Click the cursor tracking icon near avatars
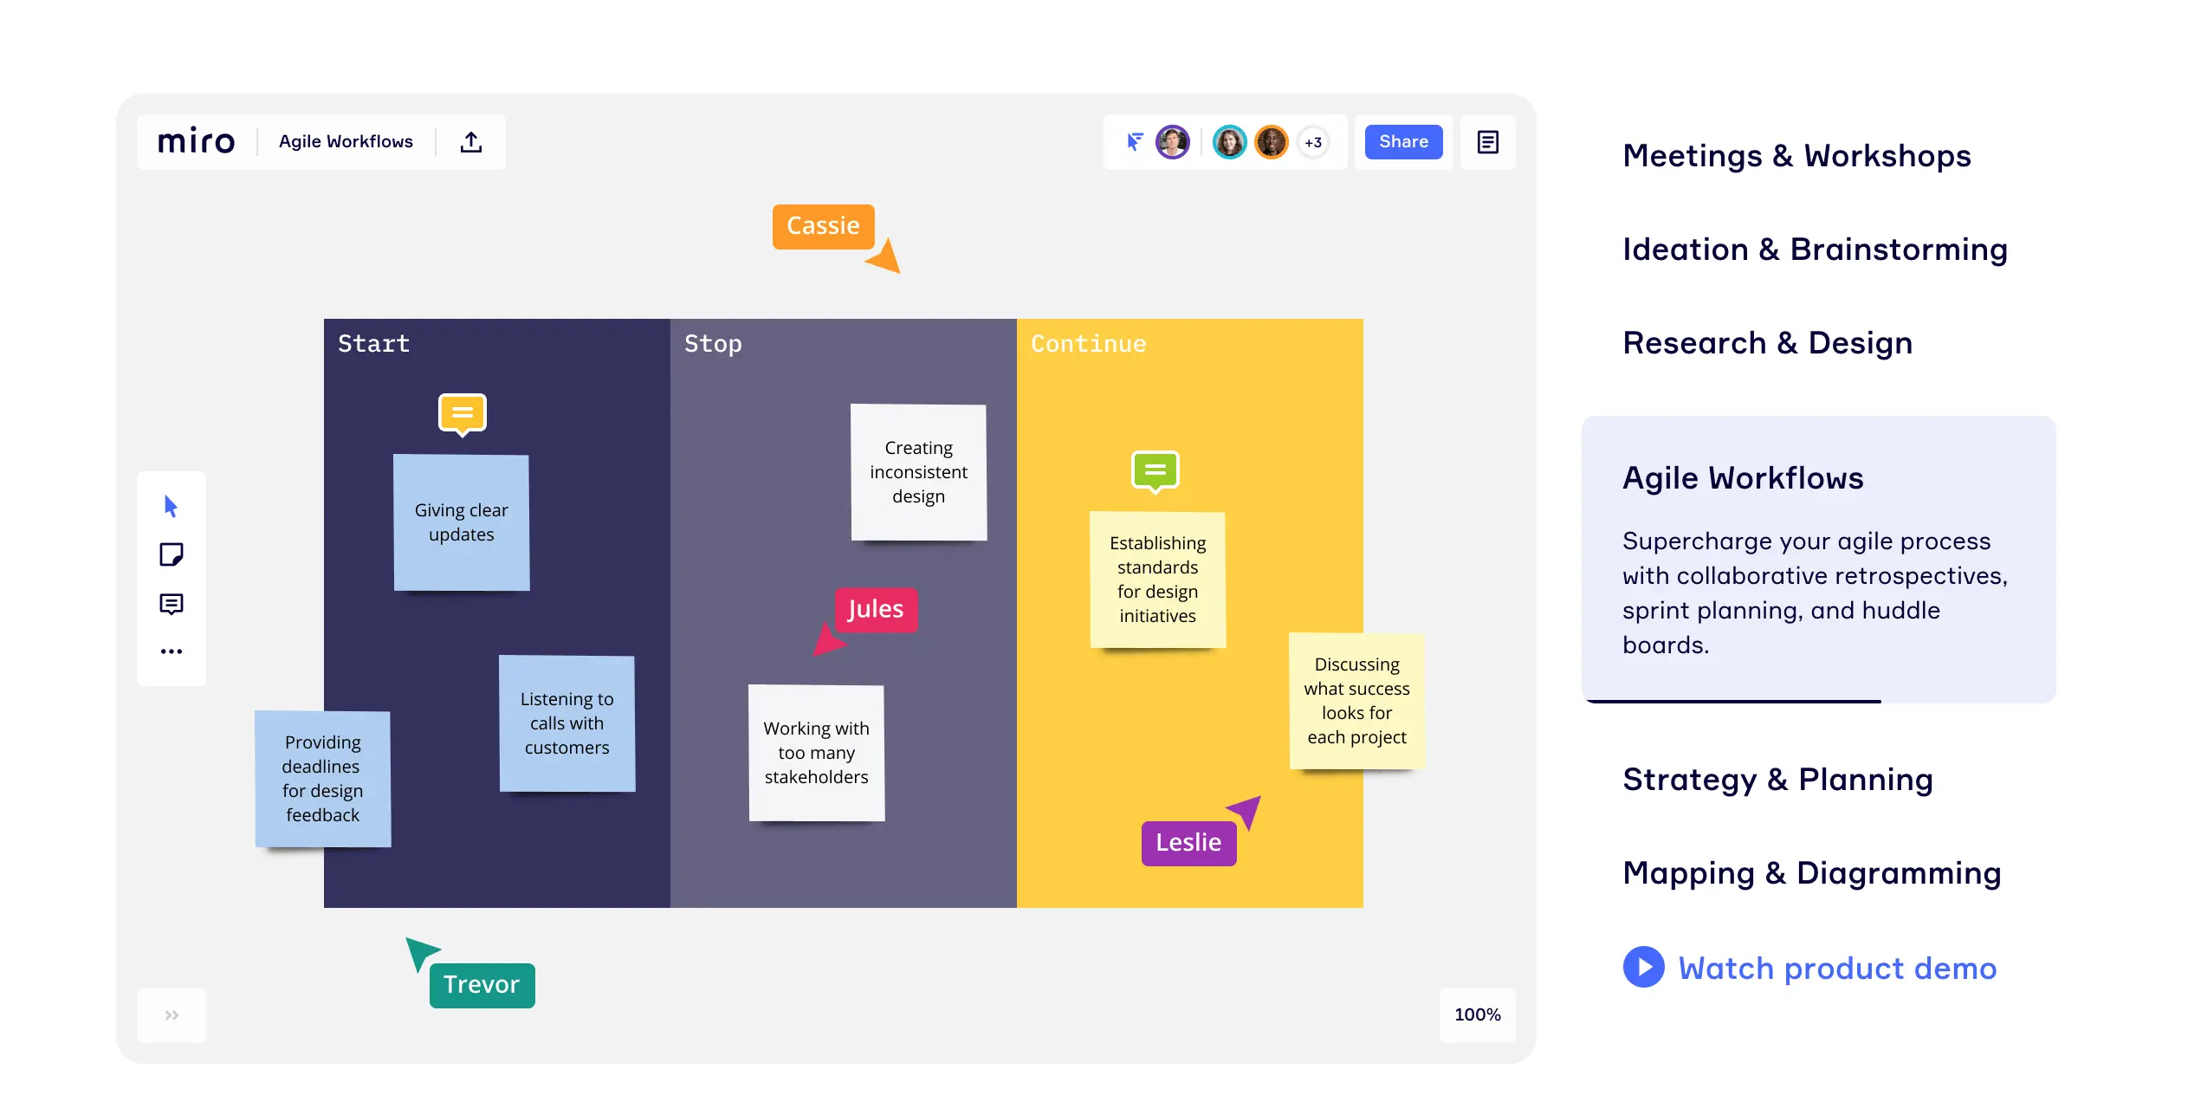 coord(1134,142)
